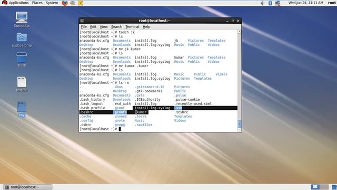Click the last shell prompt line
The height and width of the screenshot is (190, 337).
(100, 129)
